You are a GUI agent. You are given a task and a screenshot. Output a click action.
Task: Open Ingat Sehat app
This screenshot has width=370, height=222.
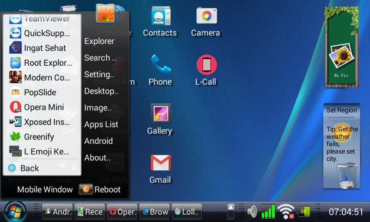42,48
